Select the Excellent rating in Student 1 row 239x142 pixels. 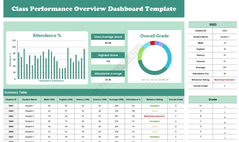click(154, 106)
